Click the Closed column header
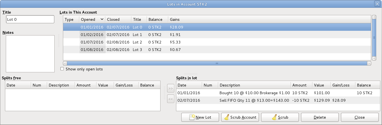The image size is (382, 125). tap(118, 19)
